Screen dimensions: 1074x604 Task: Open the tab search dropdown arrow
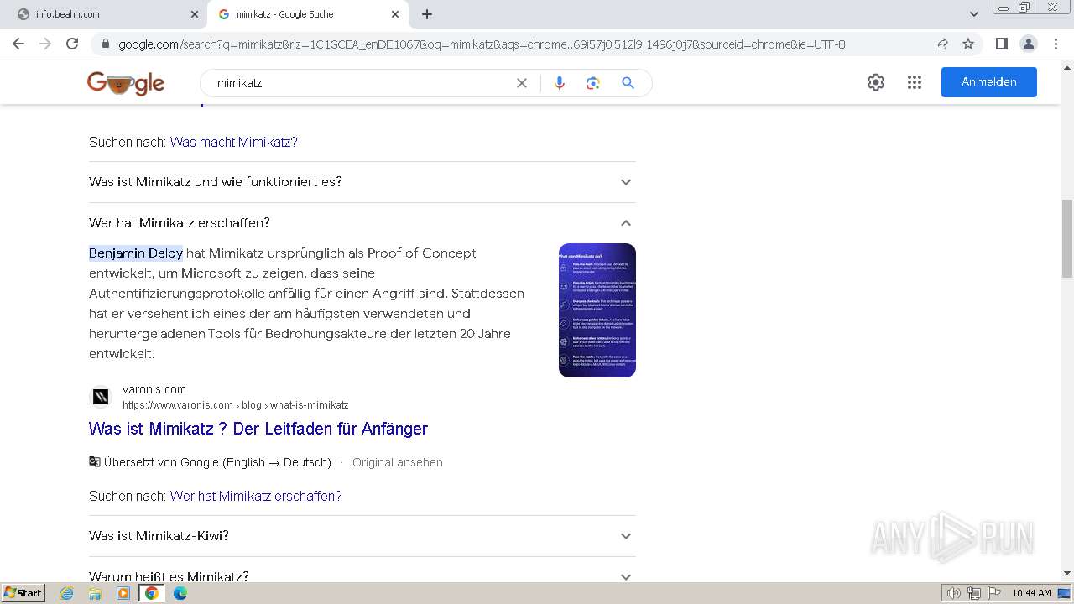(973, 14)
